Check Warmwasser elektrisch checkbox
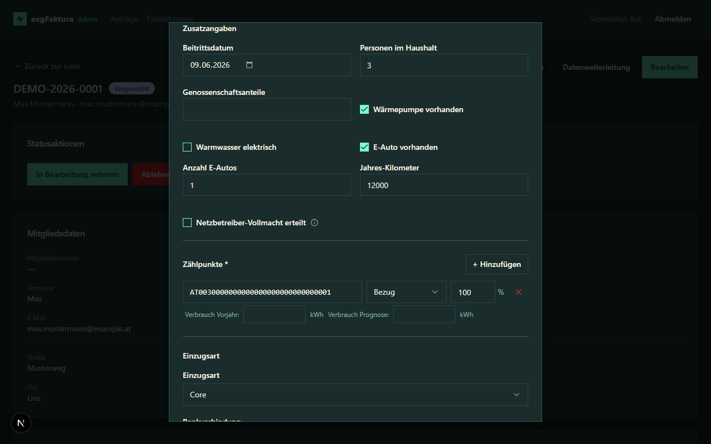The width and height of the screenshot is (711, 444). pos(187,147)
